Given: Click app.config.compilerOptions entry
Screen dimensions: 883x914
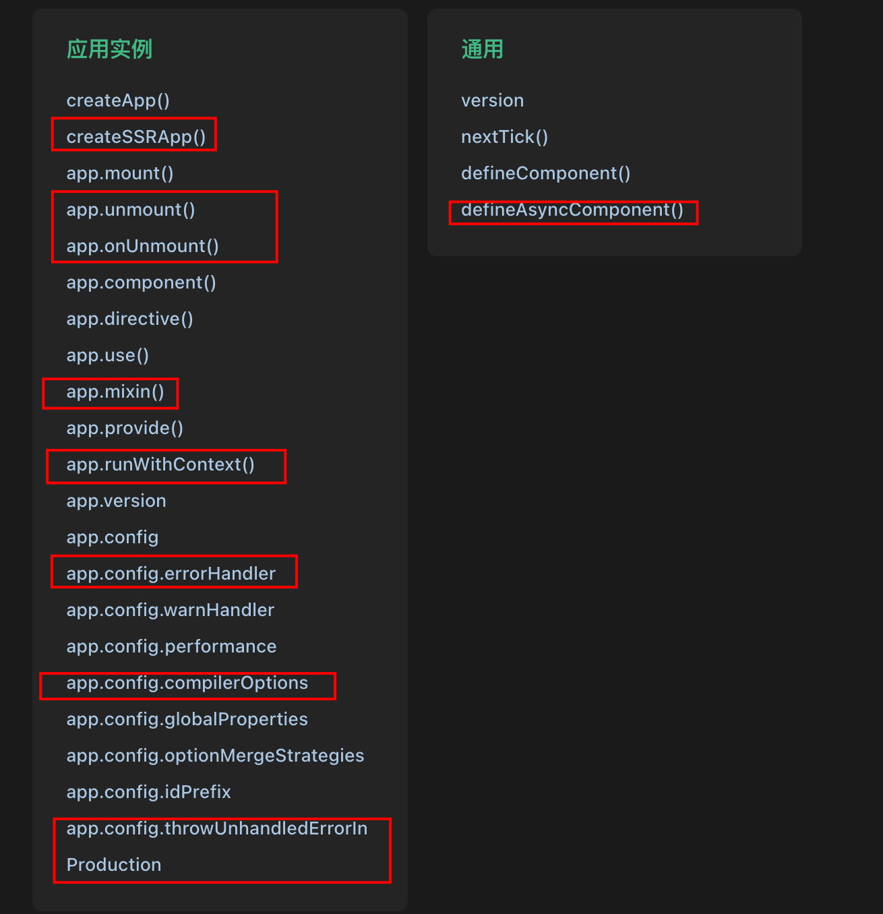Looking at the screenshot, I should [187, 683].
